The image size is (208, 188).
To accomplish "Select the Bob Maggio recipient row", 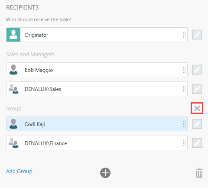I will tap(97, 70).
